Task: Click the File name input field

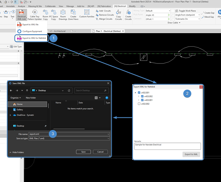Action: coord(69,134)
